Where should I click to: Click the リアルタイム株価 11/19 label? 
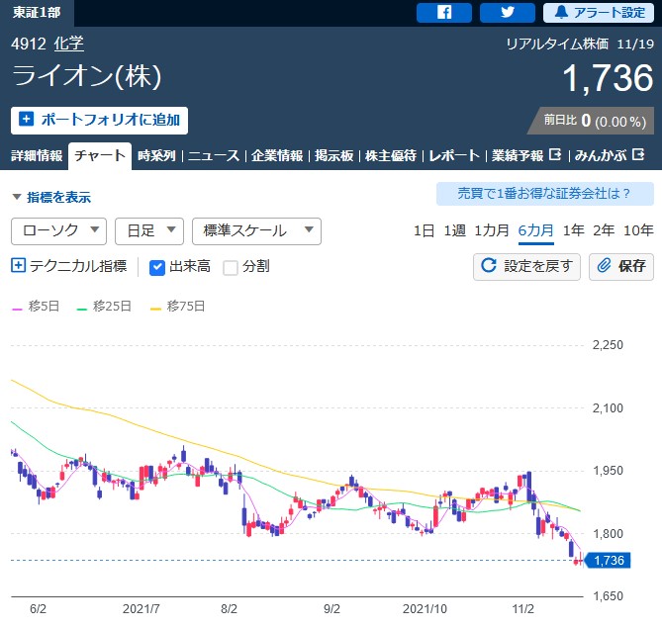coord(580,44)
